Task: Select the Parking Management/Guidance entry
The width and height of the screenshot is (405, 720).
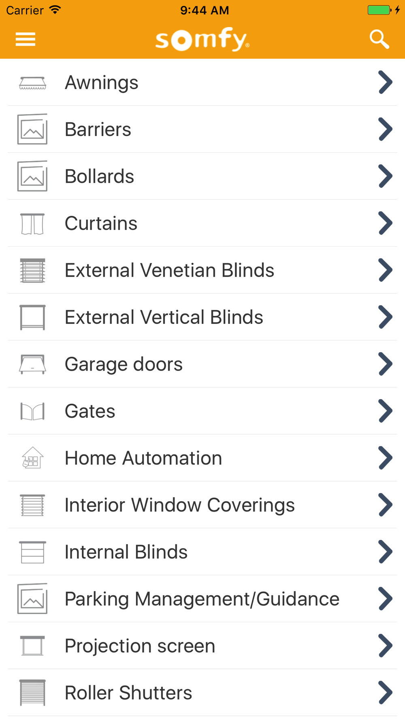Action: tap(202, 599)
